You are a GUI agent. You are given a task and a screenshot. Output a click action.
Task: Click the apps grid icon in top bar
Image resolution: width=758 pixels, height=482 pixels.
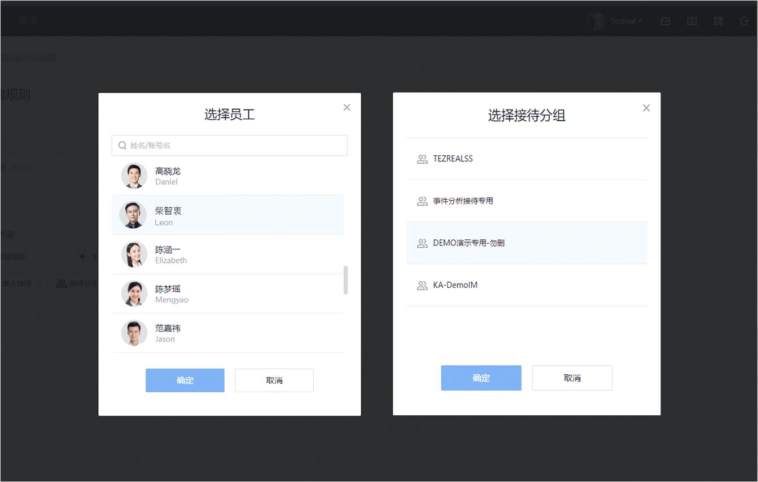coord(718,21)
